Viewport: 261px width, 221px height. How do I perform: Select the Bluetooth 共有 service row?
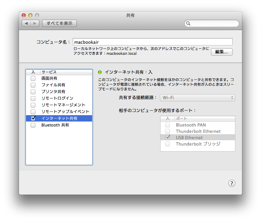point(59,125)
